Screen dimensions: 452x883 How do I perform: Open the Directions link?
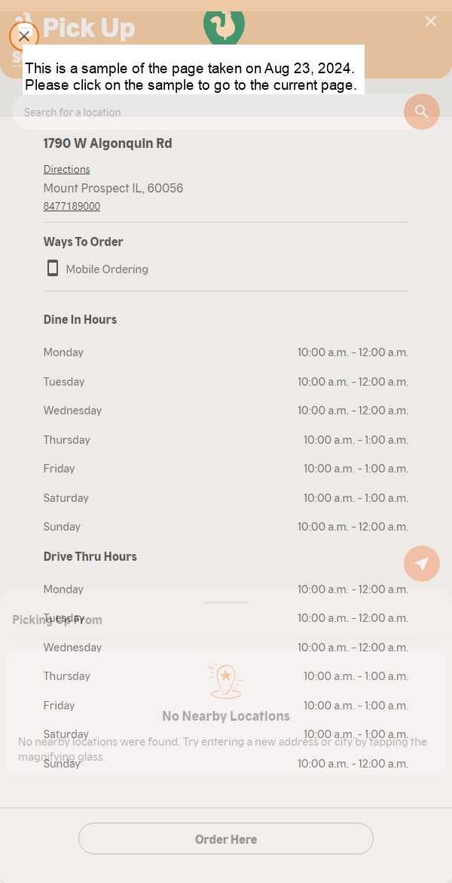point(66,169)
